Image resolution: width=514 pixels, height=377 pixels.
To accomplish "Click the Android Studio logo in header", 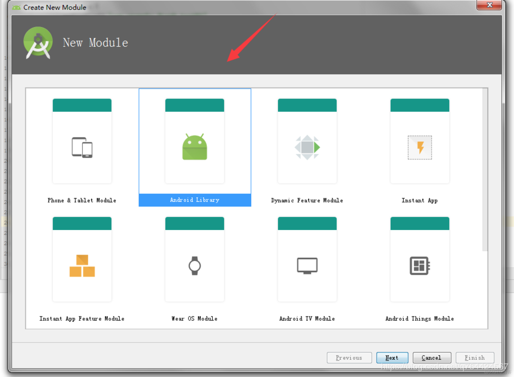I will coord(38,43).
